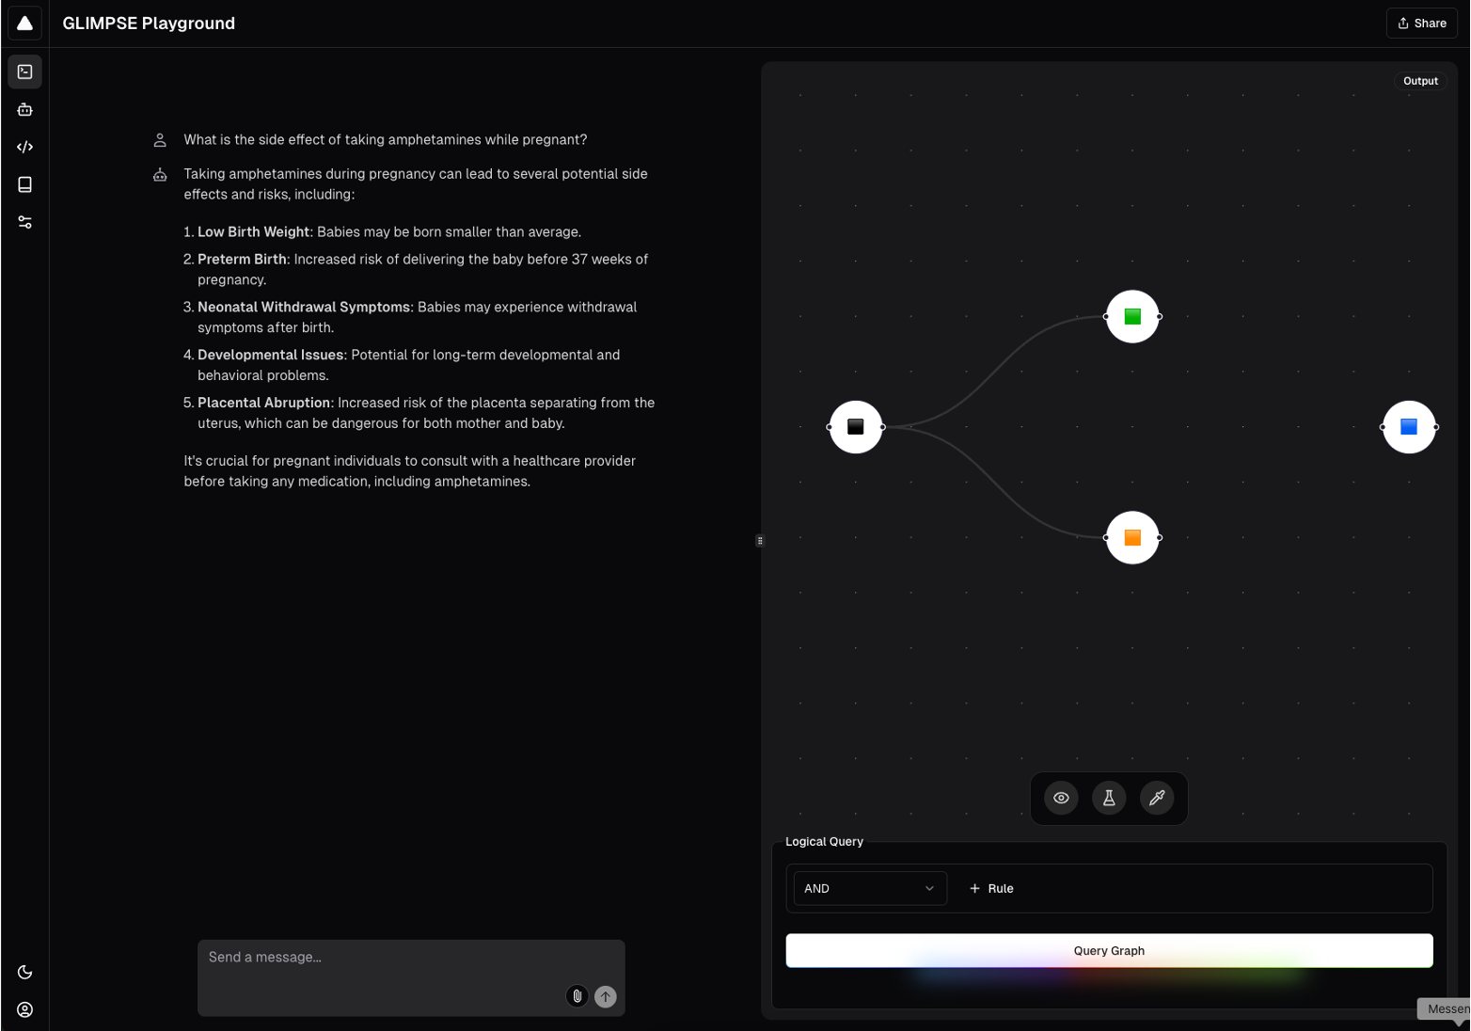Run the Query Graph gradient button
1471x1031 pixels.
pyautogui.click(x=1109, y=950)
